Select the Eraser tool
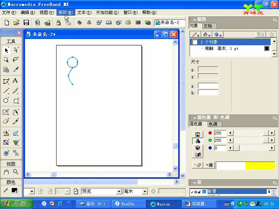Screen dimensions: 279x209 (x=6, y=121)
